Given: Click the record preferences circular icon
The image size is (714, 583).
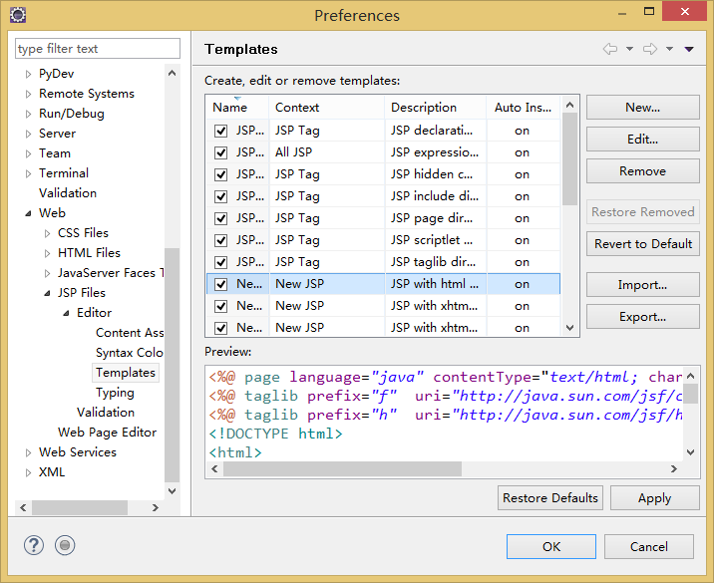Looking at the screenshot, I should 65,545.
